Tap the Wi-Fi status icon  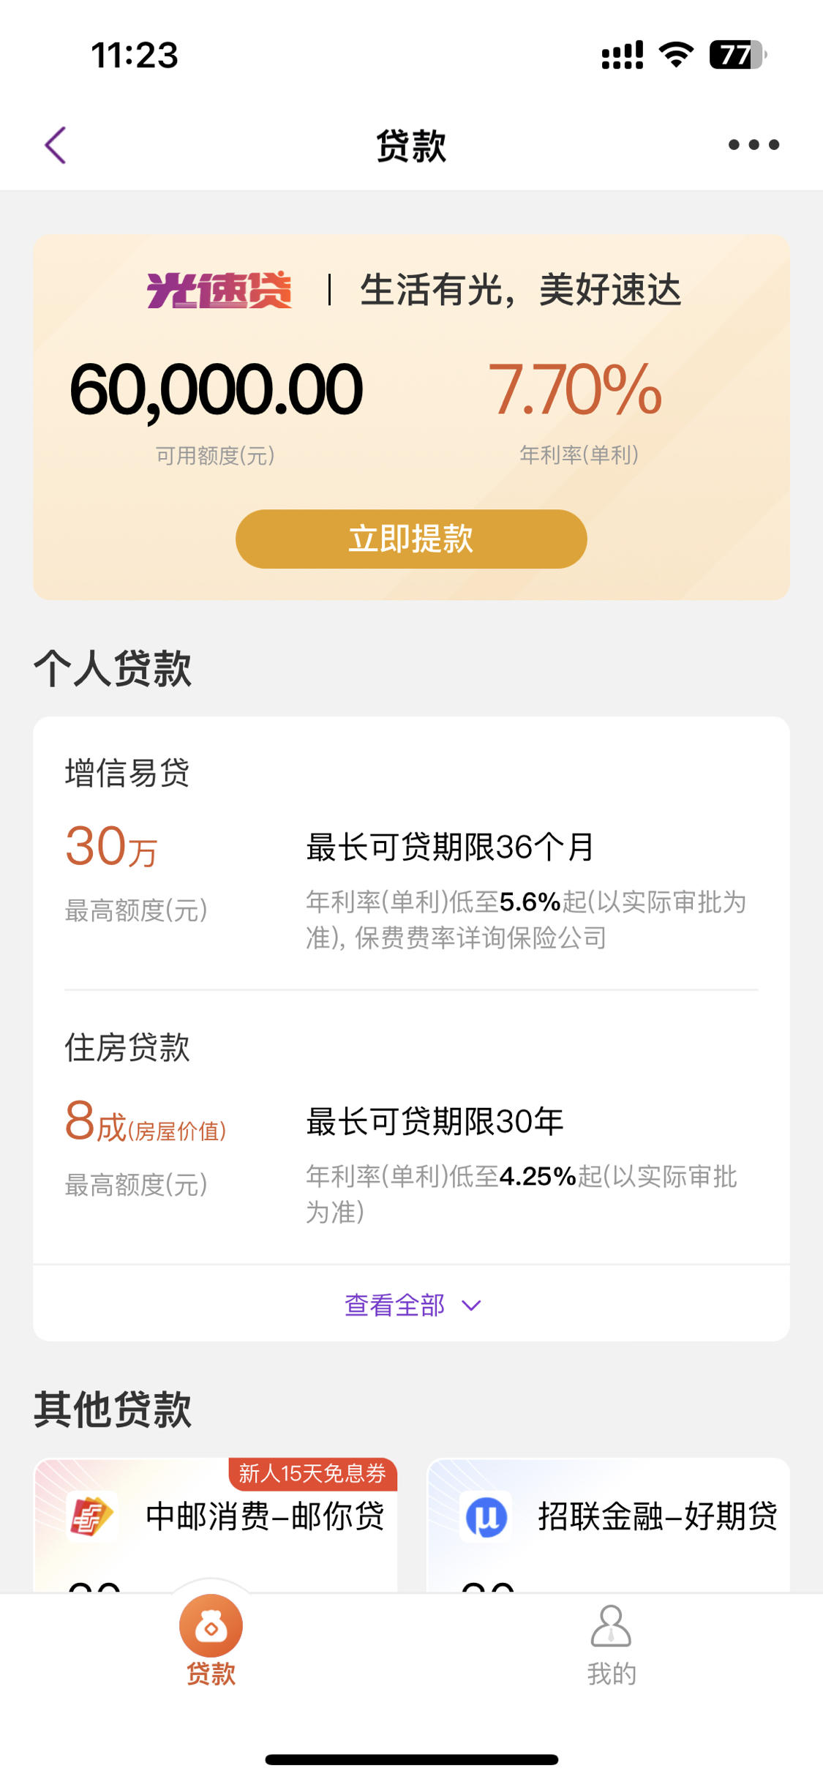point(676,55)
